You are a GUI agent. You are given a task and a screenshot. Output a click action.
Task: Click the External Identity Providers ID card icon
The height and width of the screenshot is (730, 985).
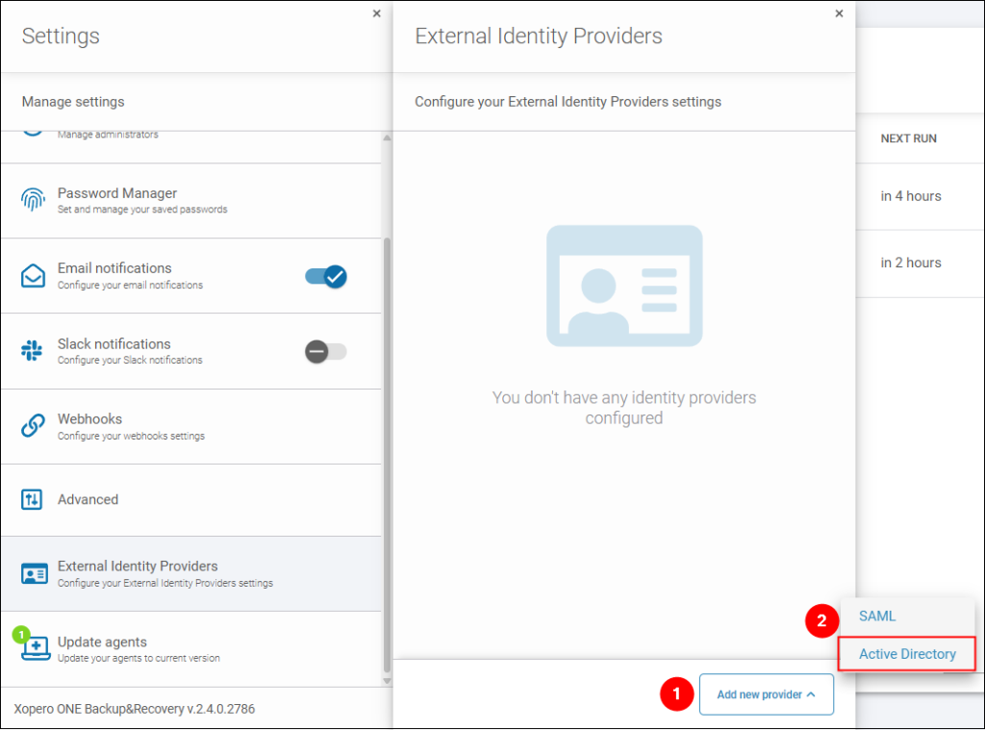(34, 573)
